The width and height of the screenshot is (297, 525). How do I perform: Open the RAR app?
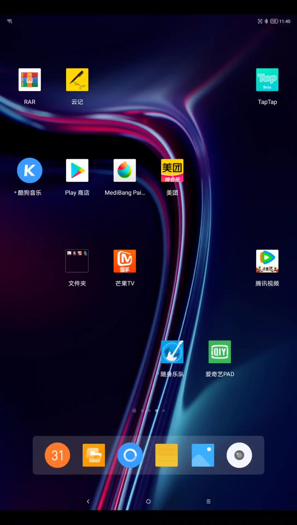pyautogui.click(x=30, y=80)
